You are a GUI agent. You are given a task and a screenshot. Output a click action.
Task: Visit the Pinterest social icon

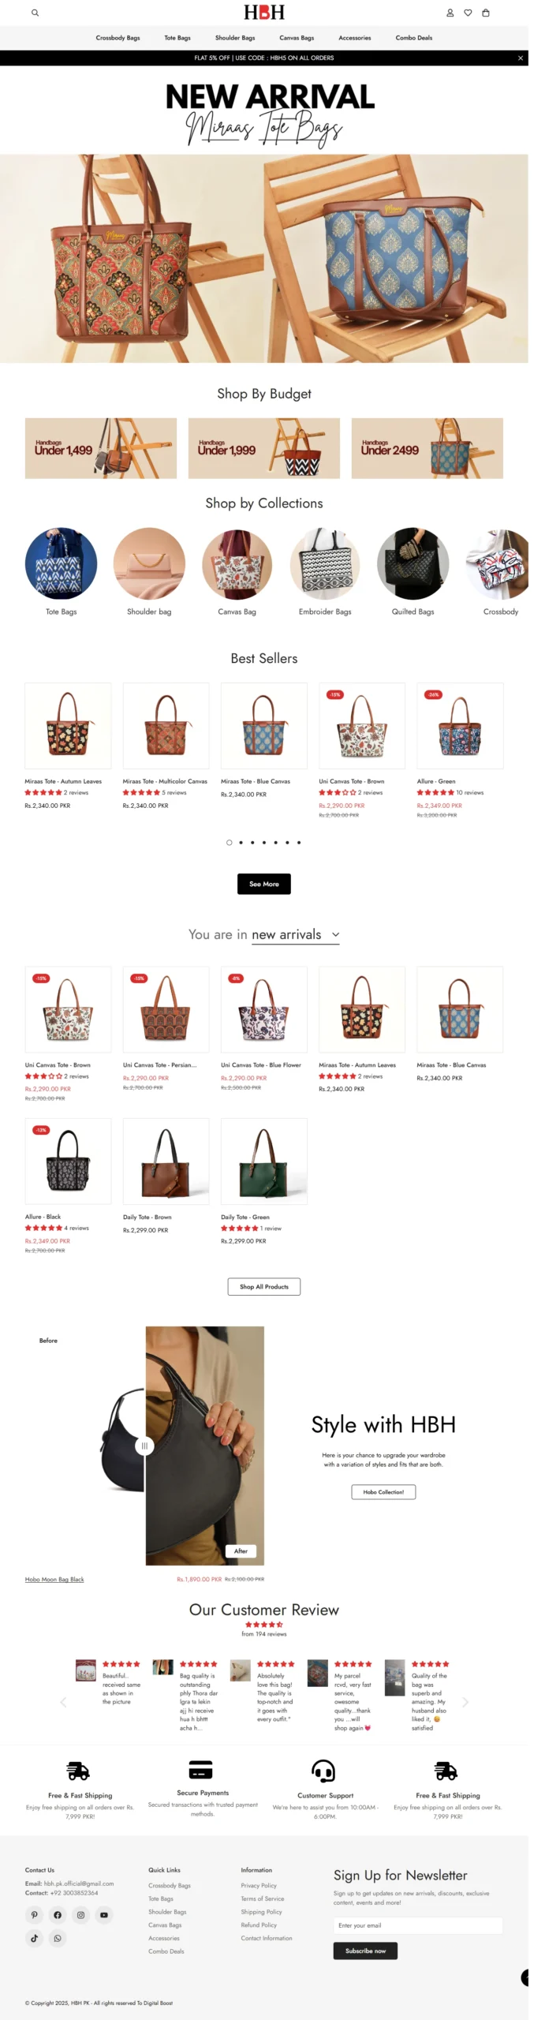click(x=35, y=1915)
